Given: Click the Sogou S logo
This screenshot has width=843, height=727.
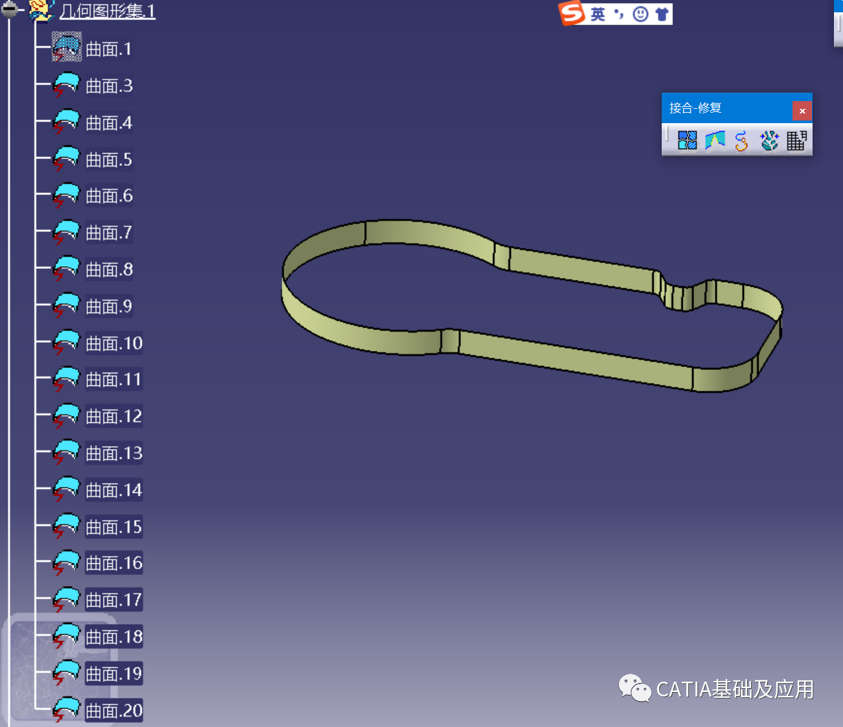Looking at the screenshot, I should point(572,13).
